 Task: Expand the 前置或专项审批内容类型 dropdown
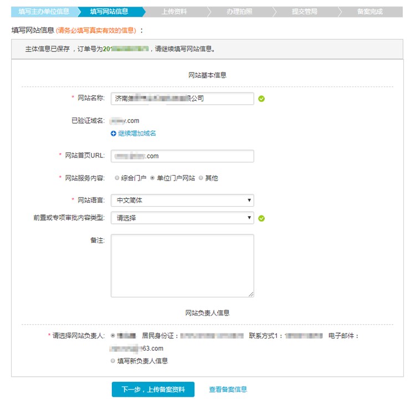tap(182, 218)
